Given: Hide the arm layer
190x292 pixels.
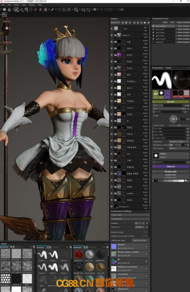Looking at the screenshot, I should click(x=112, y=154).
